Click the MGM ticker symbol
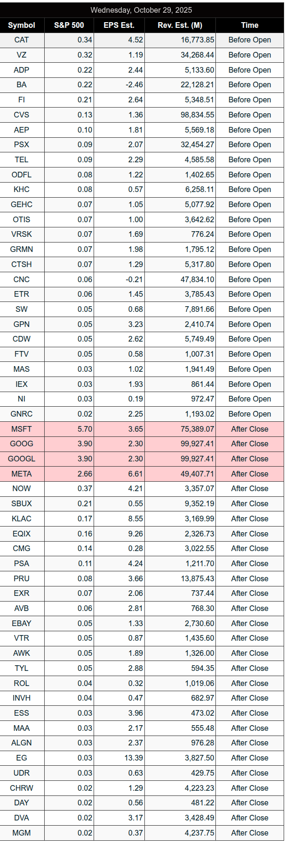This screenshot has height=845, width=286. tap(22, 833)
